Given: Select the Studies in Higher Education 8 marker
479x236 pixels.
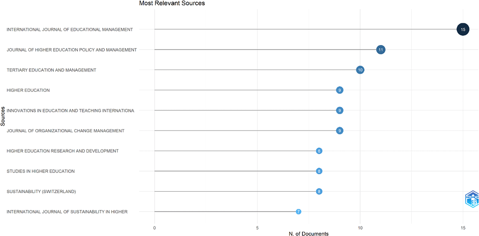Looking at the screenshot, I should point(319,171).
